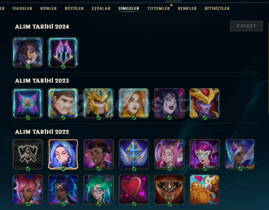Open the EŞYALAR tab
Screen dimensions: 269x210
tap(101, 9)
